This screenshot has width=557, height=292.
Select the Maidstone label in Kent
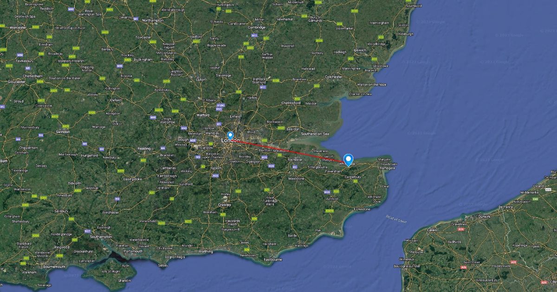(296, 178)
